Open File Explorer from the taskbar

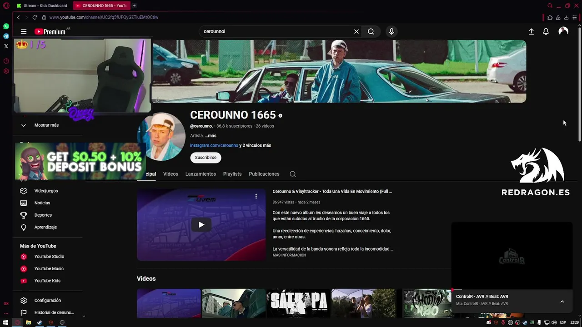click(x=28, y=322)
